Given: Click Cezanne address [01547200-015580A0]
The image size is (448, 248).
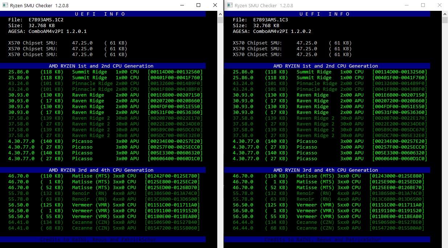Looking at the screenshot, I should (x=397, y=228).
